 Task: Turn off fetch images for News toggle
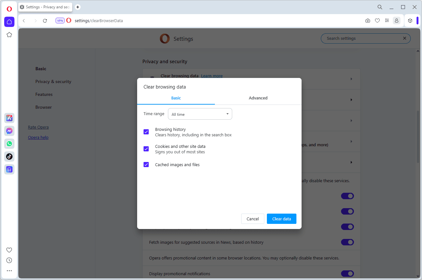click(x=347, y=242)
